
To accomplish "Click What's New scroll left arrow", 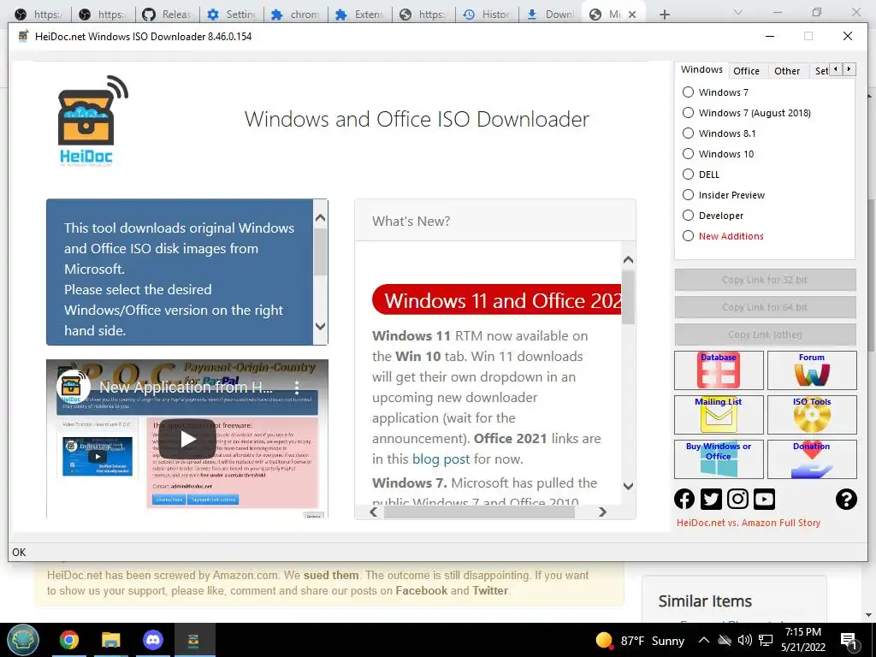I will pyautogui.click(x=374, y=512).
